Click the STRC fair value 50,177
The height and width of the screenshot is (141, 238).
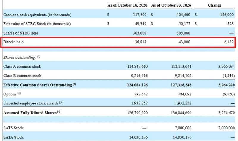pyautogui.click(x=184, y=24)
